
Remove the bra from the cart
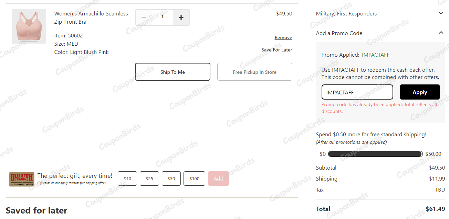[283, 37]
